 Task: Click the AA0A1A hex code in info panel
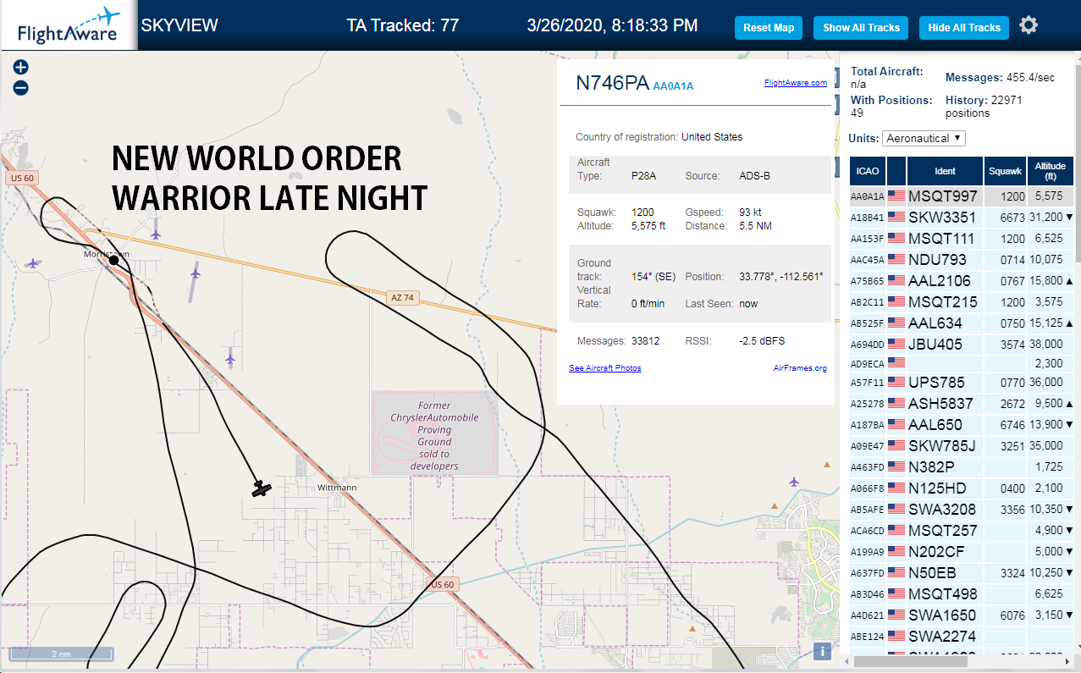click(674, 86)
